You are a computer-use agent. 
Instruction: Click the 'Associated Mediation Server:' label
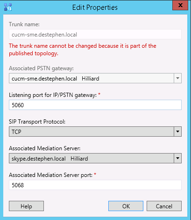click(x=45, y=148)
